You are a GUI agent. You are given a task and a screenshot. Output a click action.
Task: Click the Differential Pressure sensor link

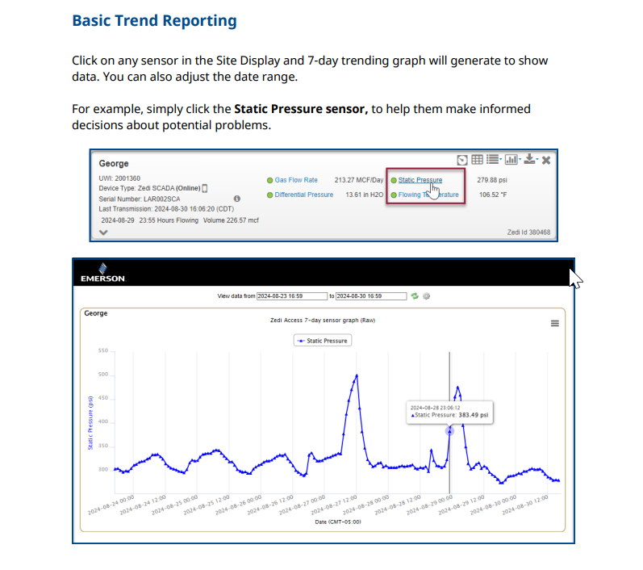point(303,195)
